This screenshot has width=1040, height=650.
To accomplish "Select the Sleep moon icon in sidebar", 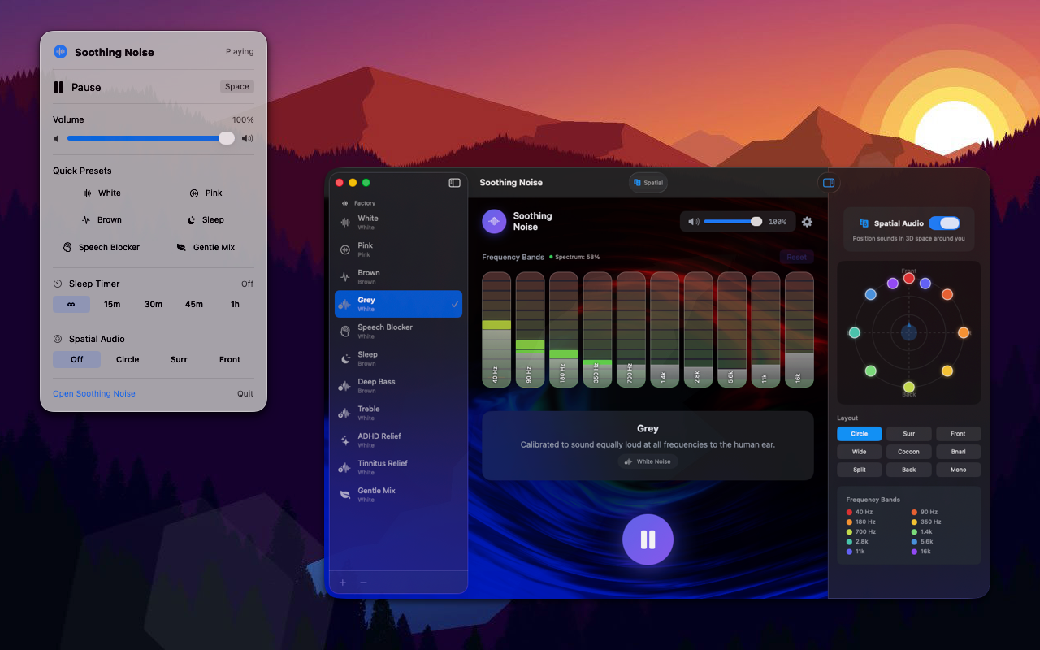I will [x=344, y=358].
